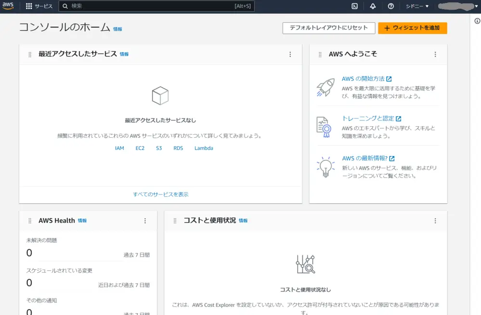Open the Lambda service link
481x315 pixels.
(204, 148)
